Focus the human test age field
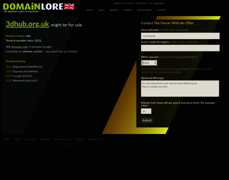 [146, 111]
